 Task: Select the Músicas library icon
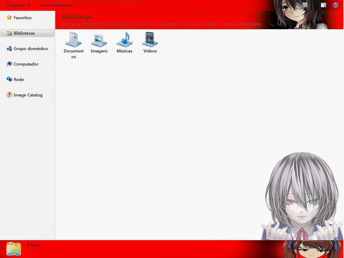[x=125, y=40]
